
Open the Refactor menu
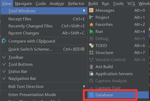(76, 3)
